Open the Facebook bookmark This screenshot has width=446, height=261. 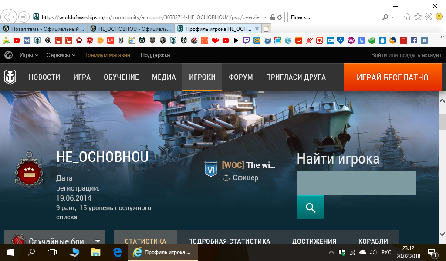(x=414, y=40)
